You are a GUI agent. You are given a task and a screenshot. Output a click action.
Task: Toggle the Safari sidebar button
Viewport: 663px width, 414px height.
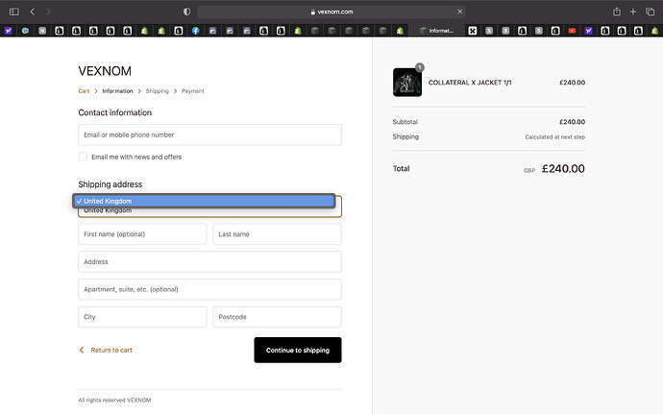(x=14, y=12)
